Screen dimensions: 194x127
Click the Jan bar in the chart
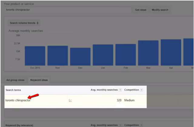point(103,55)
